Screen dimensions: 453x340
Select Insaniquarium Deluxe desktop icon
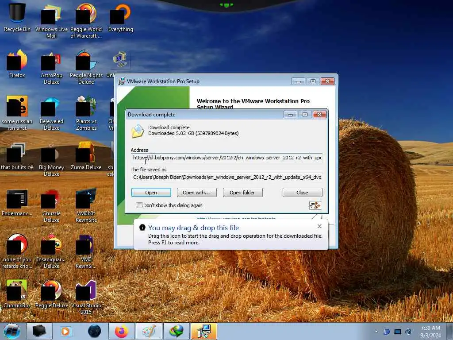point(51,251)
